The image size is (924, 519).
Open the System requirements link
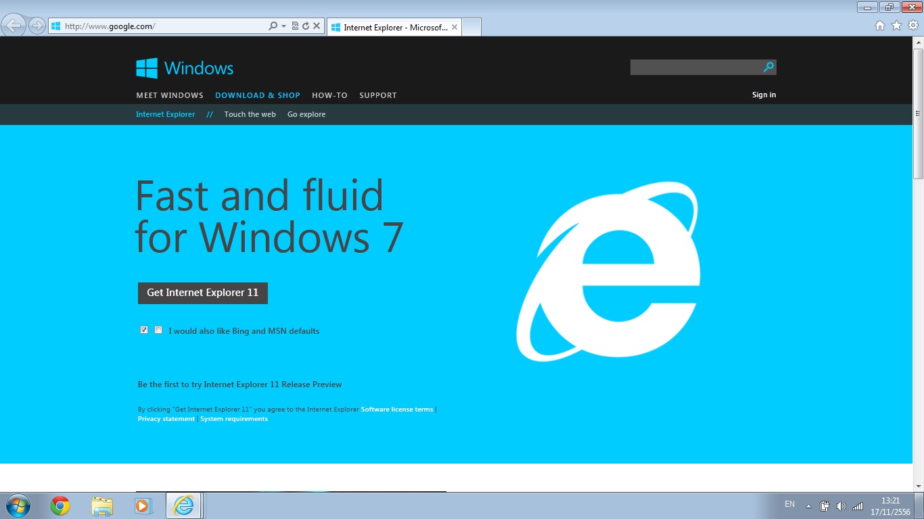[234, 419]
